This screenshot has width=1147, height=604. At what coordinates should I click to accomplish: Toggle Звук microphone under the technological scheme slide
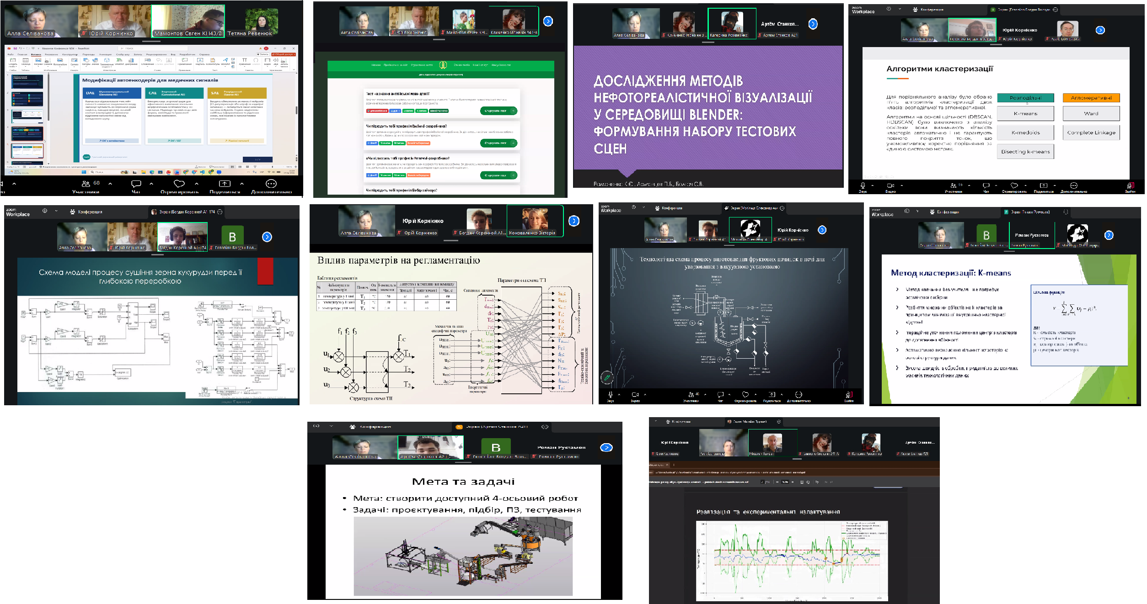click(x=610, y=394)
